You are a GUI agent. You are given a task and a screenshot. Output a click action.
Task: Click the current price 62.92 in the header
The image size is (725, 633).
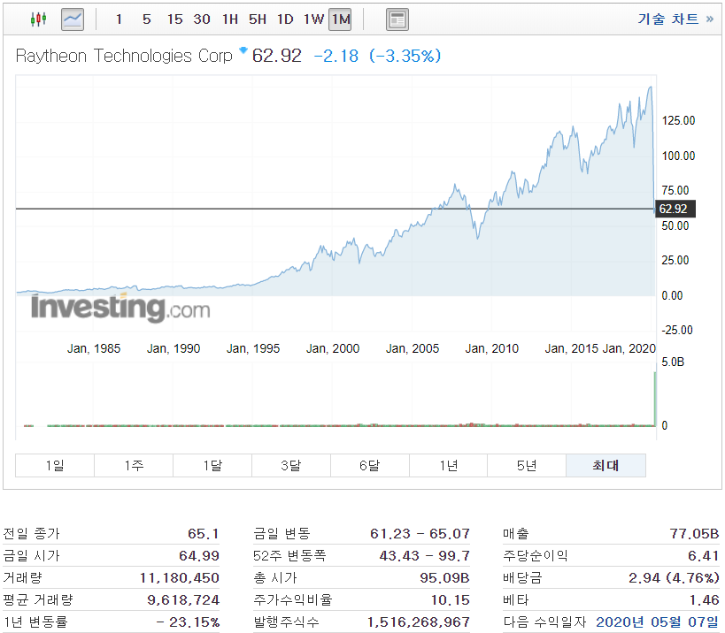tap(276, 56)
